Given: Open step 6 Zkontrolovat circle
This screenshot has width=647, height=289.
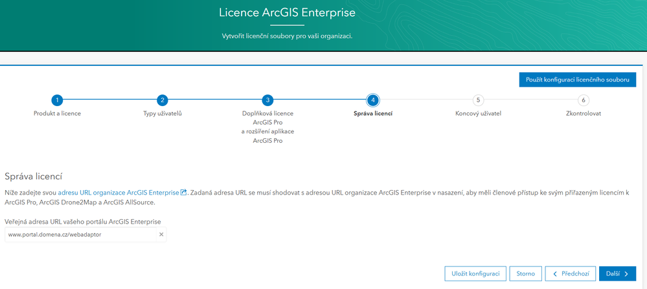Looking at the screenshot, I should click(584, 100).
